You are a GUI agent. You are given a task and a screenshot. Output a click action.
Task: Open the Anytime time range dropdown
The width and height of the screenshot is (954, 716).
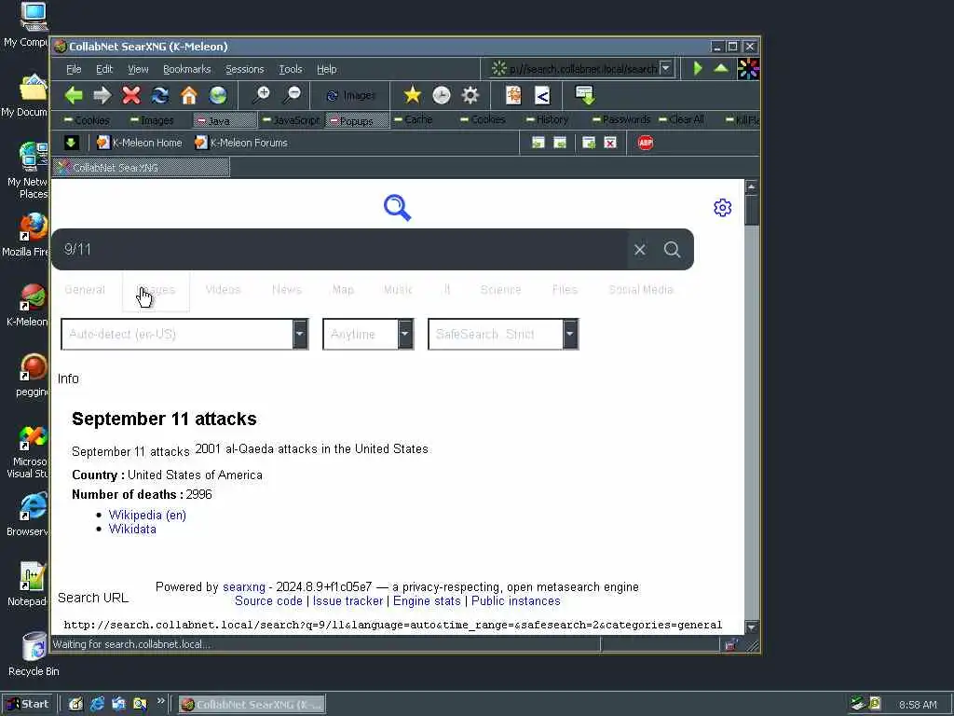[368, 335]
